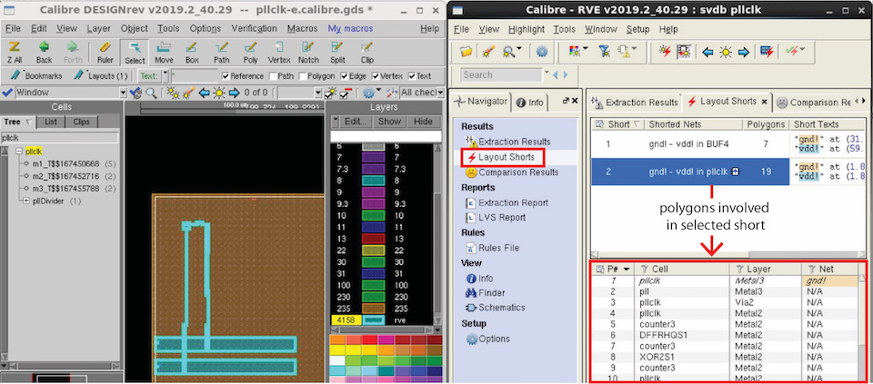This screenshot has height=384, width=873.
Task: Open the Layers panel dropdown arrow beside Edit
Action: click(x=336, y=122)
